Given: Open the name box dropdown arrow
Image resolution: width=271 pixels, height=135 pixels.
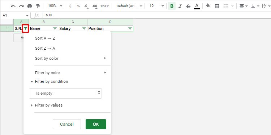Looking at the screenshot, I should (x=27, y=15).
